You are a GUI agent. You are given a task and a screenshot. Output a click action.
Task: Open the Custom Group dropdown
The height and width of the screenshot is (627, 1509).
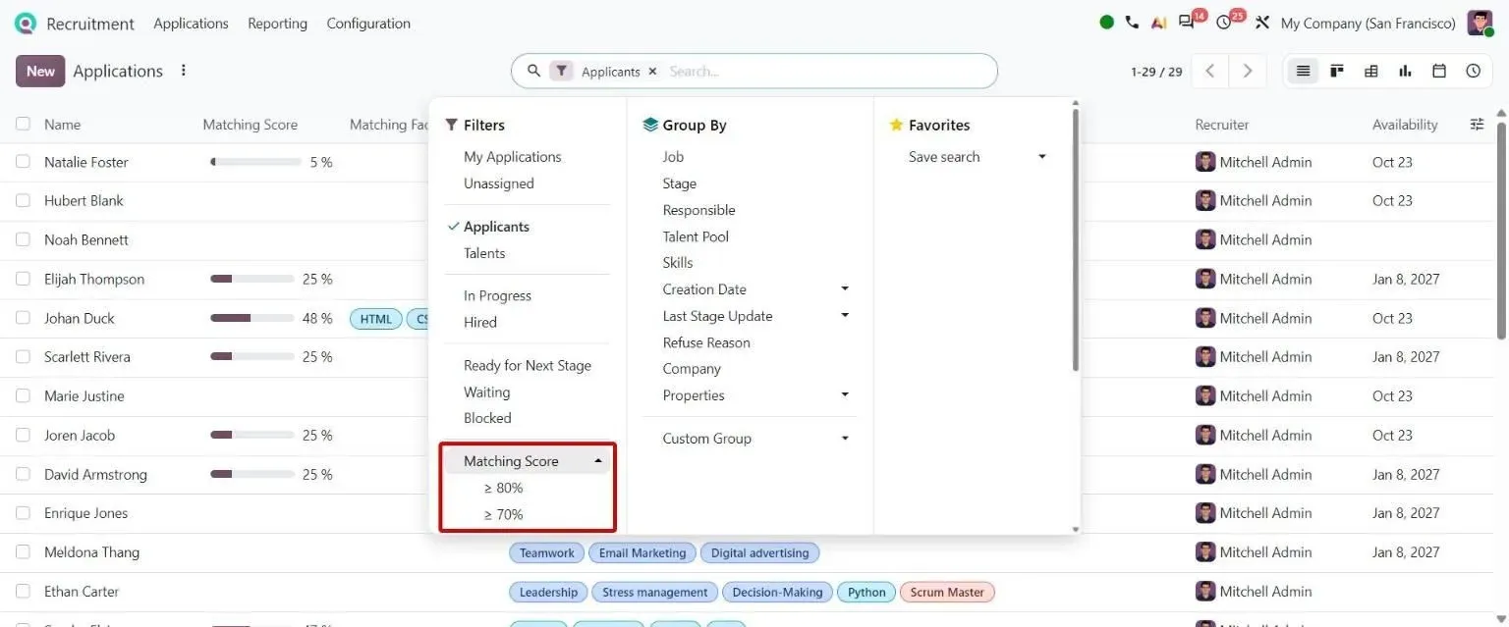click(750, 439)
